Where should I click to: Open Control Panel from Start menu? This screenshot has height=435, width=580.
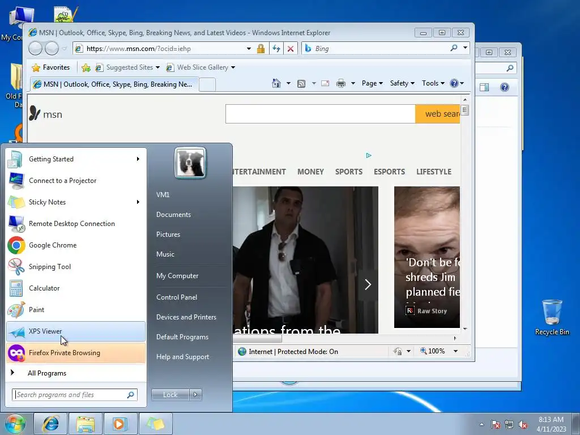pos(177,297)
